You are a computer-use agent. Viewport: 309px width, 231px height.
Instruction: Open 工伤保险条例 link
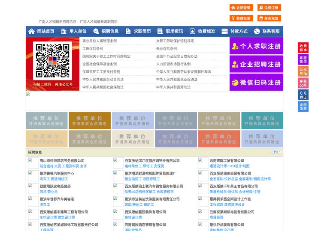(93, 48)
